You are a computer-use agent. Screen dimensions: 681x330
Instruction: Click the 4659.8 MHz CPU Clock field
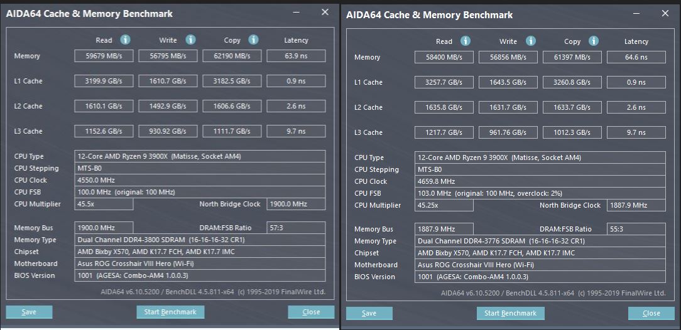coord(540,181)
